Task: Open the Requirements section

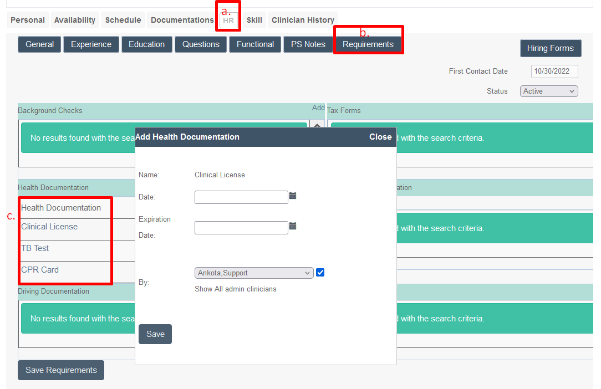Action: pyautogui.click(x=368, y=44)
